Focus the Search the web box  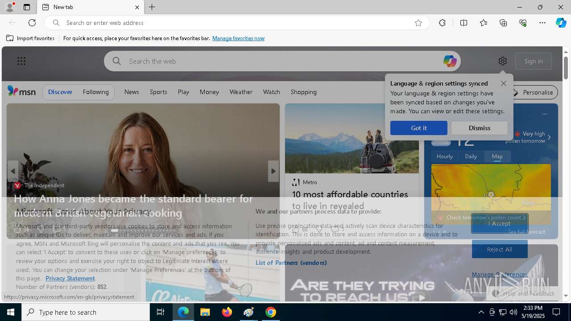pyautogui.click(x=282, y=61)
